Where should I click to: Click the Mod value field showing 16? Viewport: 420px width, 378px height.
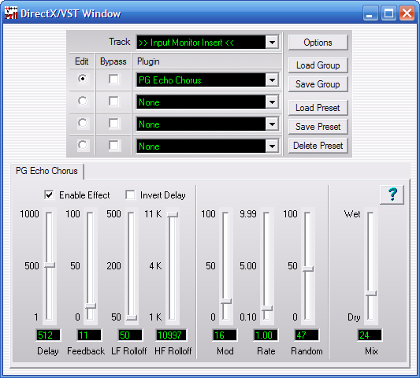225,335
